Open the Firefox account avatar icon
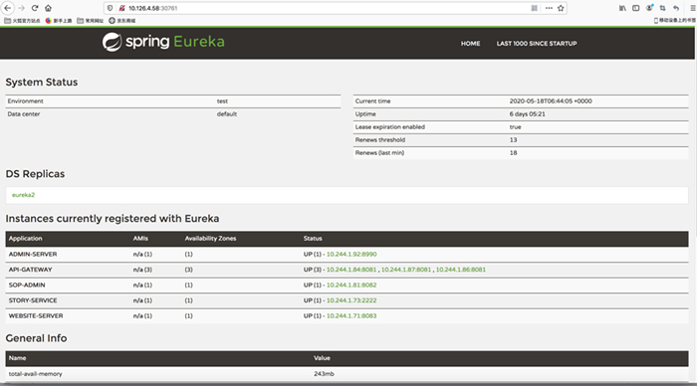This screenshot has height=386, width=697. pos(649,8)
